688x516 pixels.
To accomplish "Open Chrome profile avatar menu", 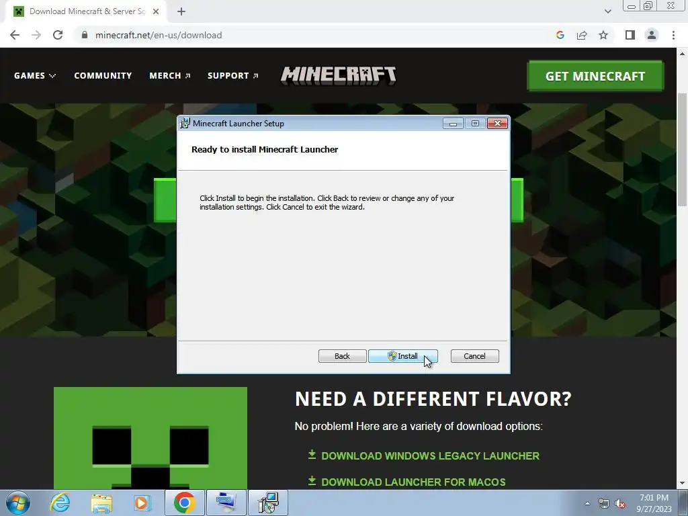I will [652, 35].
